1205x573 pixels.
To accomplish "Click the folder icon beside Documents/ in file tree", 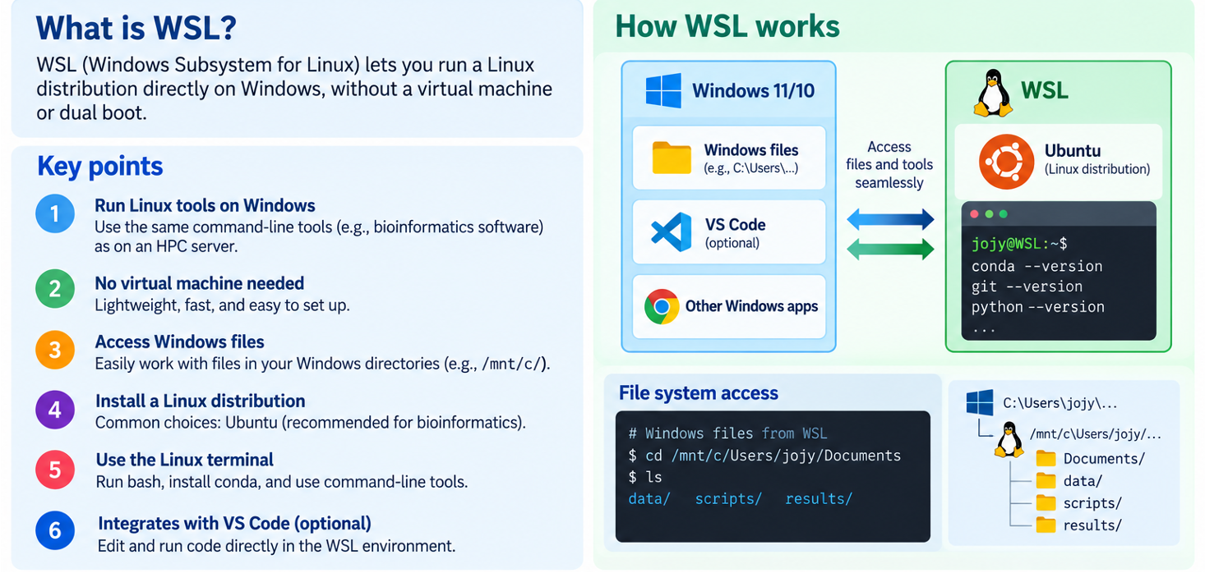I will click(x=1046, y=458).
